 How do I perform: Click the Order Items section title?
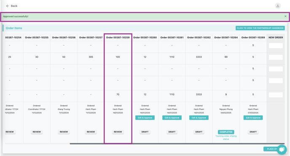[x=14, y=28]
